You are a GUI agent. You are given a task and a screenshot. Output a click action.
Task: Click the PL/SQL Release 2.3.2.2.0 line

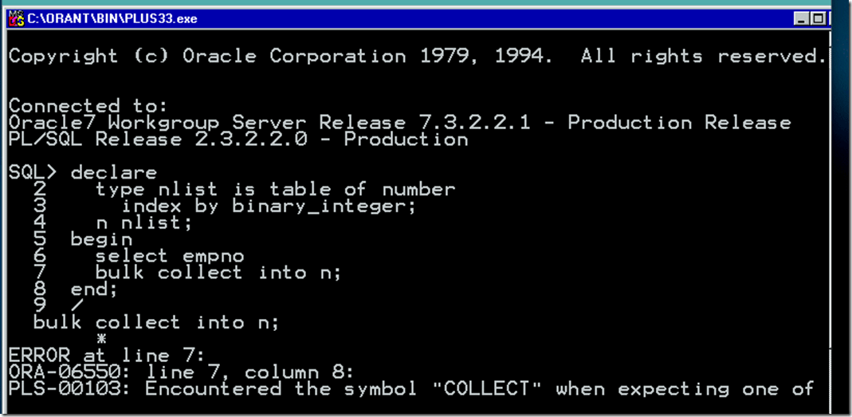point(238,140)
